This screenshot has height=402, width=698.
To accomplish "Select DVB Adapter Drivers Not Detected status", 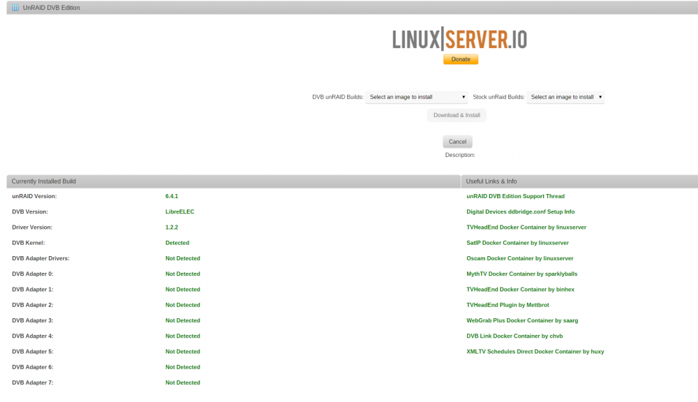I will [182, 259].
